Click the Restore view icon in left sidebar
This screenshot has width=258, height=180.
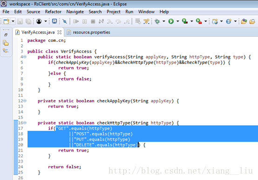coord(6,35)
